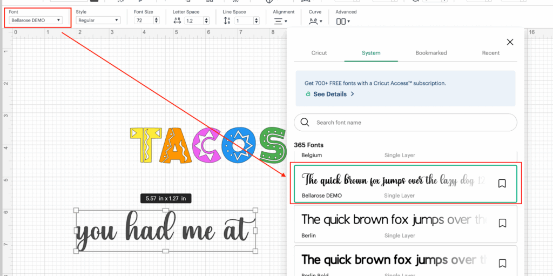The image size is (553, 276).
Task: Open the Recent fonts tab
Action: (490, 53)
